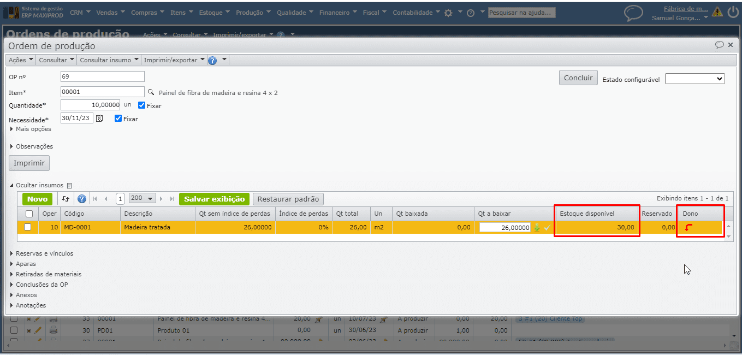Open Imprimir/exportar menu in dialog toolbar

175,60
